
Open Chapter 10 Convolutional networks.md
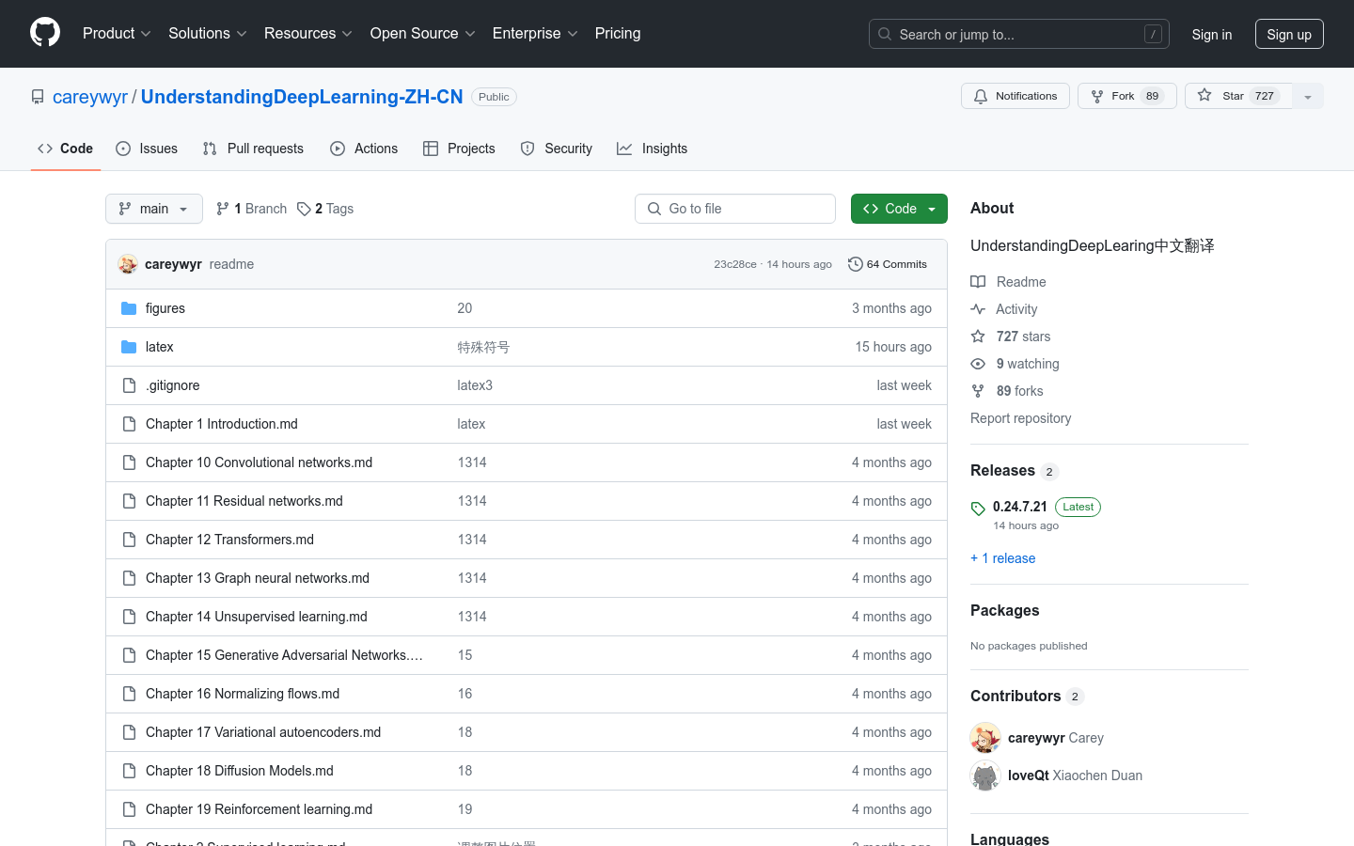(x=259, y=462)
